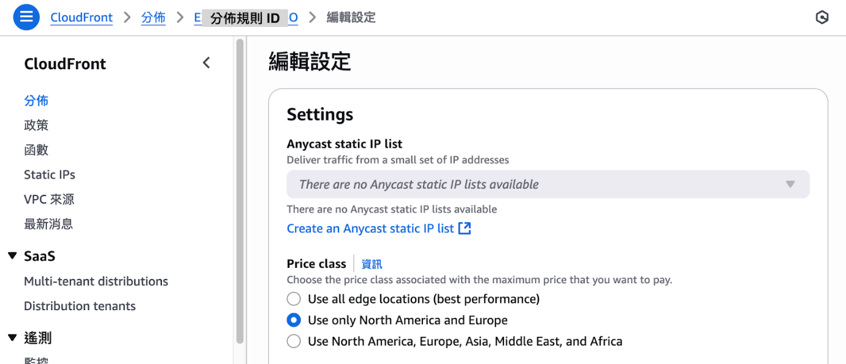The image size is (846, 364).
Task: Click the external link icon beside Anycast list link
Action: point(467,228)
